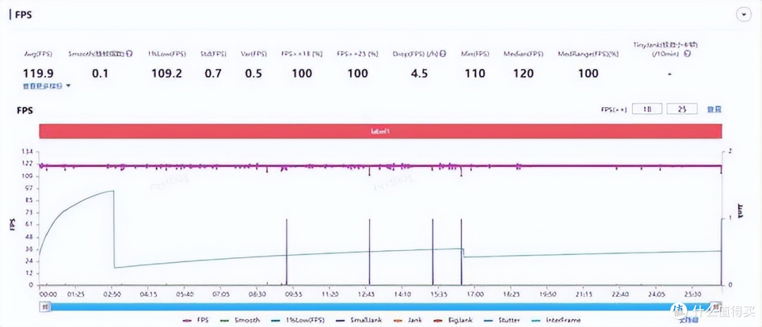Toggle the 1%Low(FPS) series in legend
This screenshot has height=327, width=762.
296,320
